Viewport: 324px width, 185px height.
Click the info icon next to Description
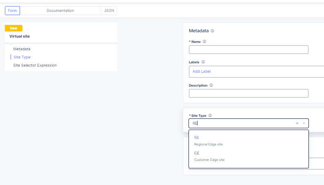211,85
